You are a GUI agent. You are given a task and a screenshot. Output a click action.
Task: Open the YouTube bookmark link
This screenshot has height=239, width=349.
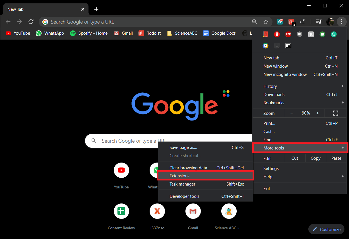[18, 33]
